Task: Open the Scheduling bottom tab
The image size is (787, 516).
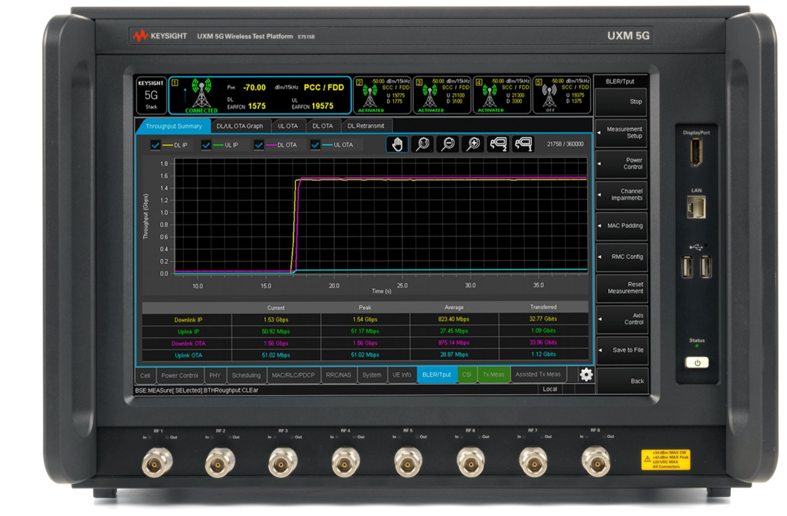Action: click(x=247, y=375)
